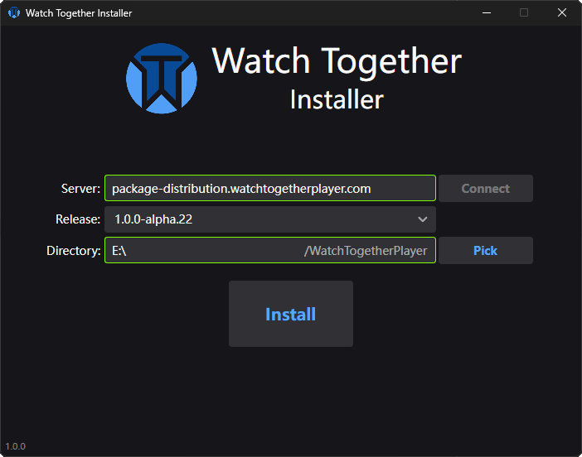The image size is (582, 457).
Task: Click the 'Installer' subtitle text
Action: point(337,99)
